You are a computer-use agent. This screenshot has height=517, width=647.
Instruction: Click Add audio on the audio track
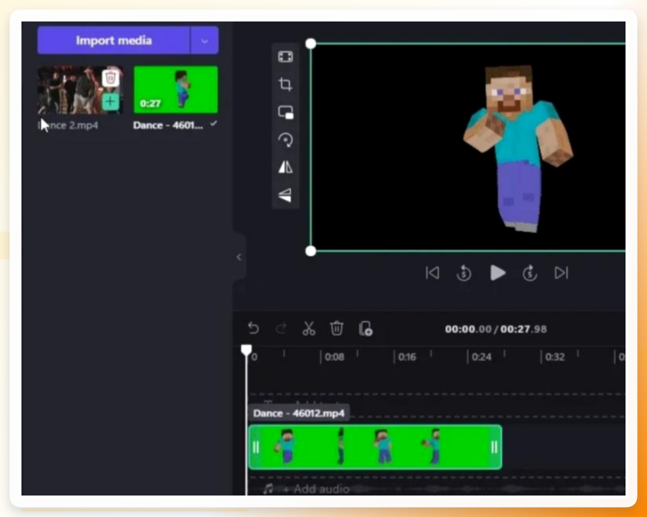(x=316, y=489)
